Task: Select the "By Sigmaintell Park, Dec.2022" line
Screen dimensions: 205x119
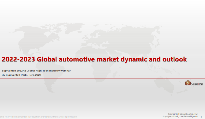Action: pyautogui.click(x=21, y=75)
